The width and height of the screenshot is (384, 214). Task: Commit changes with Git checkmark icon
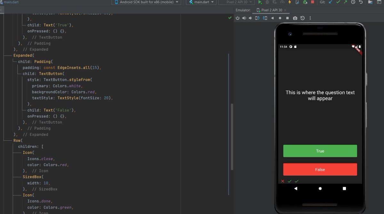338,2
